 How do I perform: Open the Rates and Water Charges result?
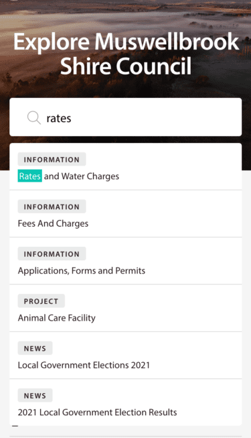126,167
